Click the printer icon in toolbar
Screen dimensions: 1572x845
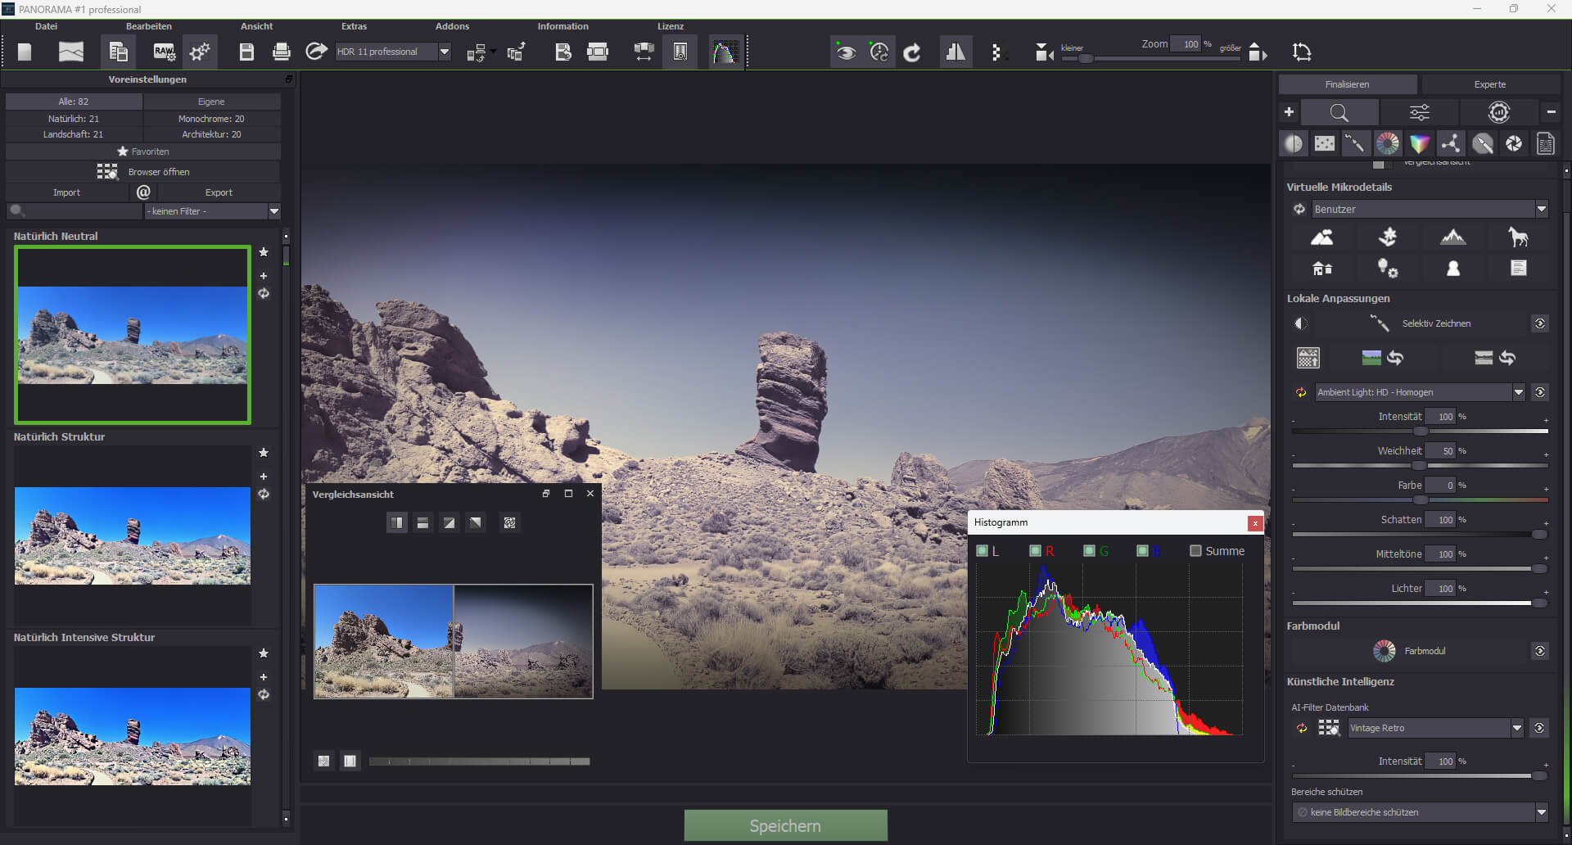point(281,52)
